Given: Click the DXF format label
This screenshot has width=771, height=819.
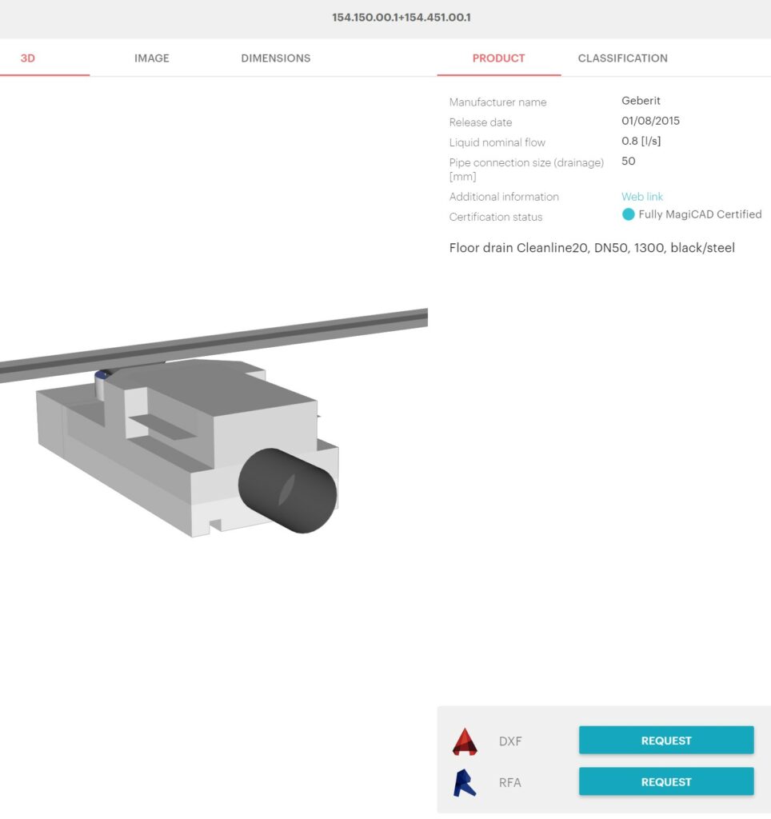Looking at the screenshot, I should tap(510, 741).
